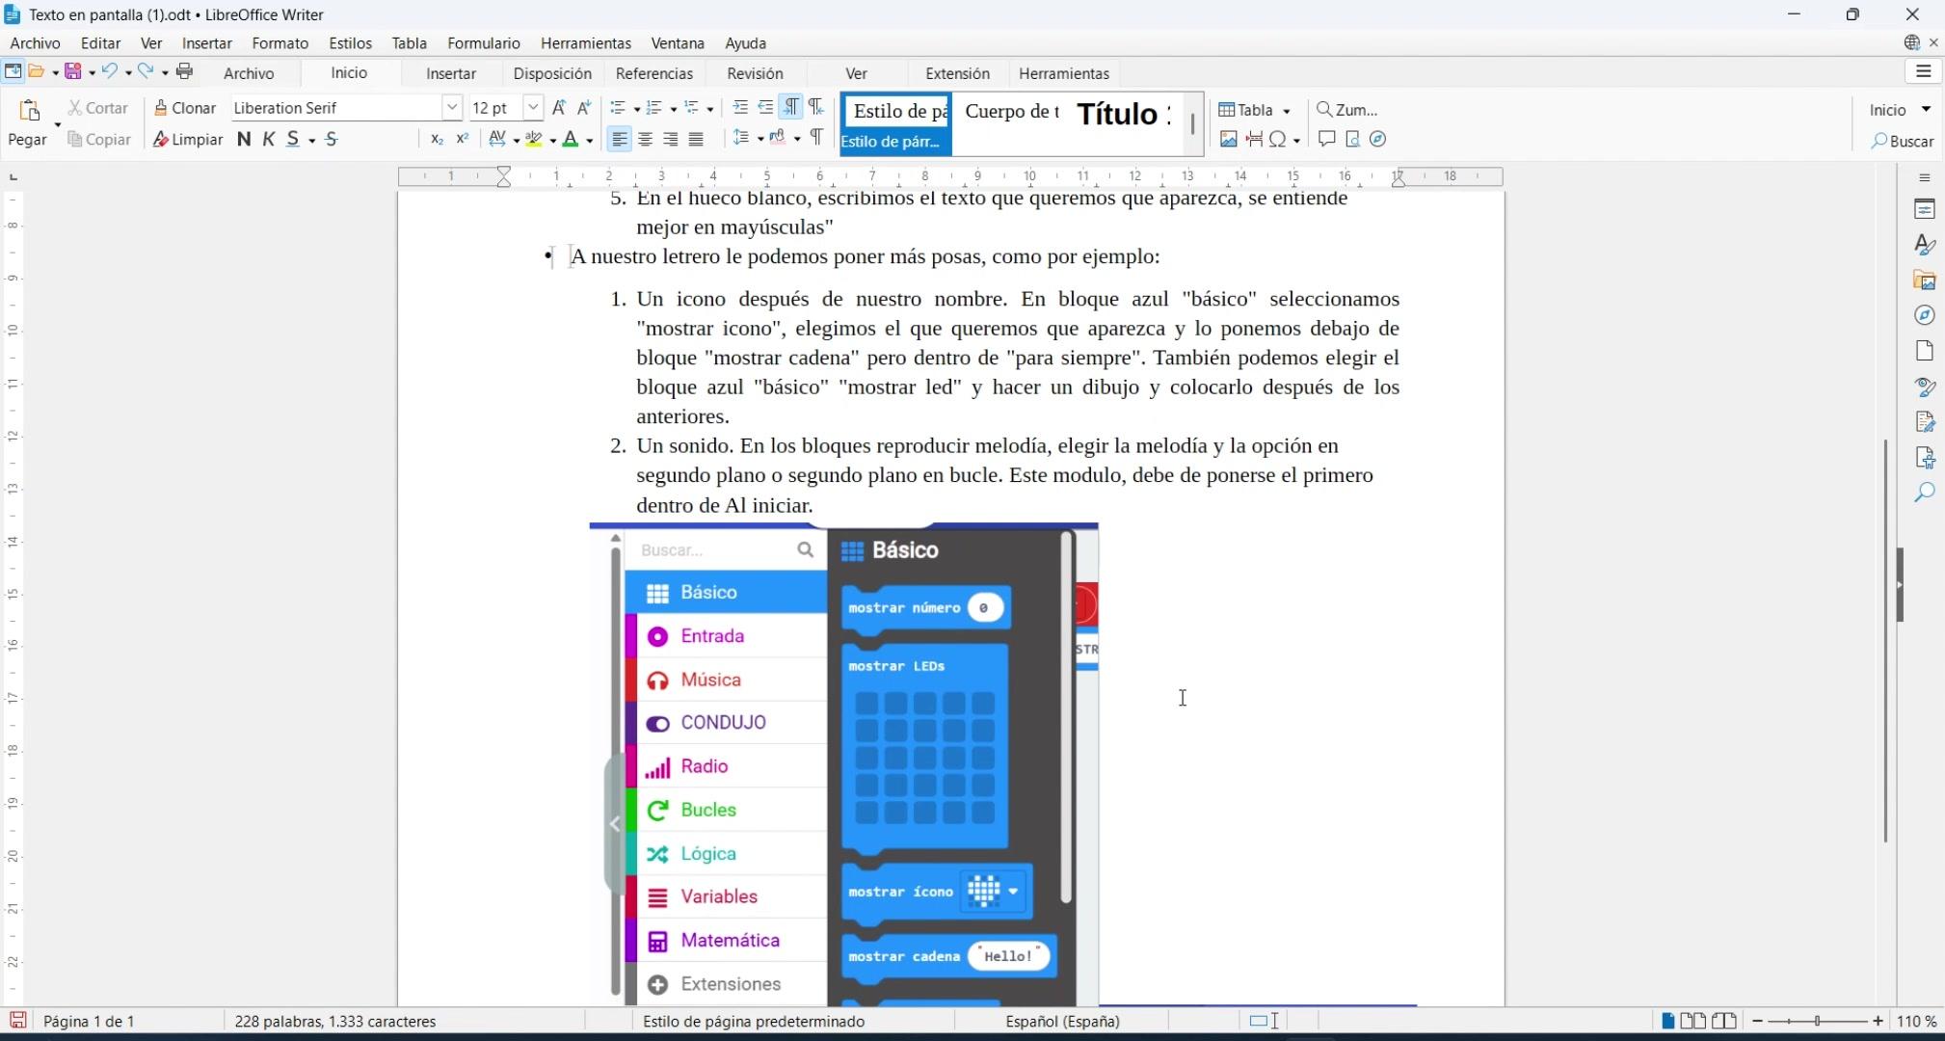
Task: Click the subscript icon
Action: point(437,140)
